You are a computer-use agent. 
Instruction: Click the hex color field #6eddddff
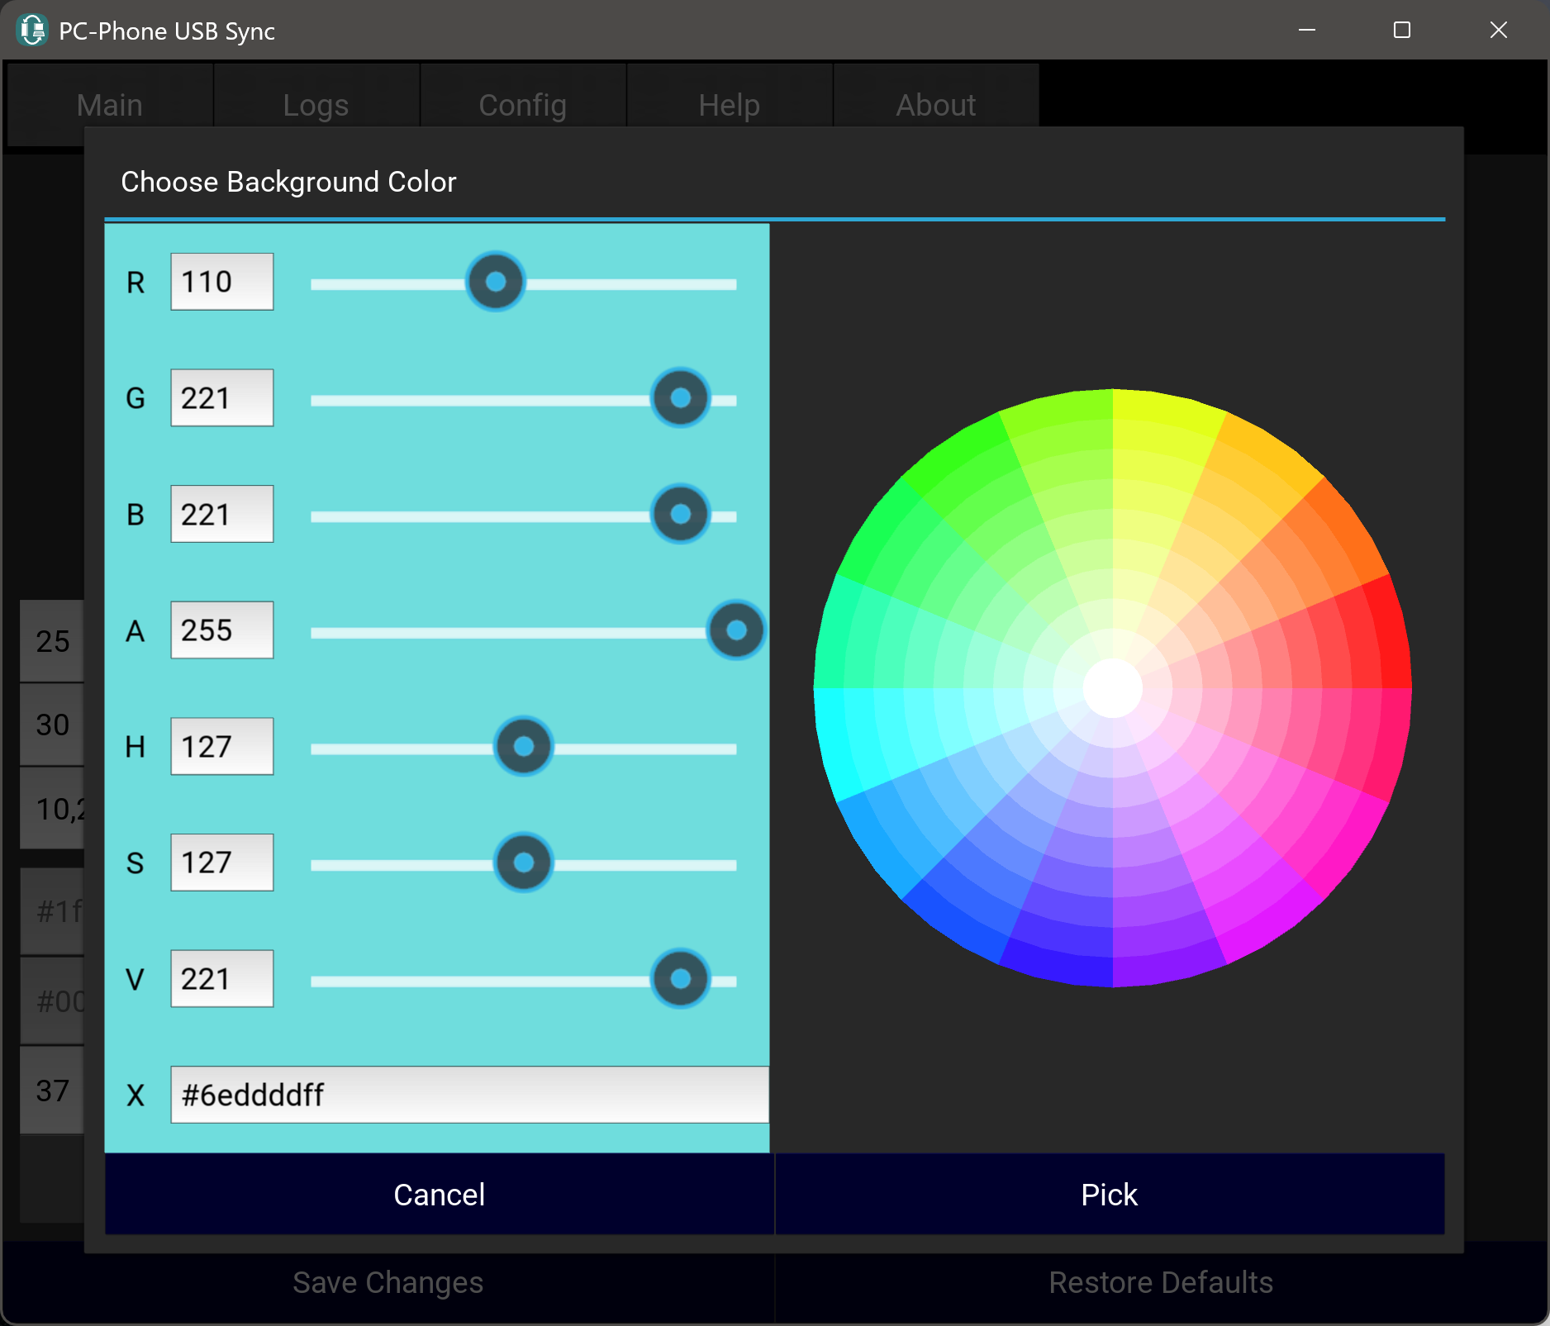468,1095
